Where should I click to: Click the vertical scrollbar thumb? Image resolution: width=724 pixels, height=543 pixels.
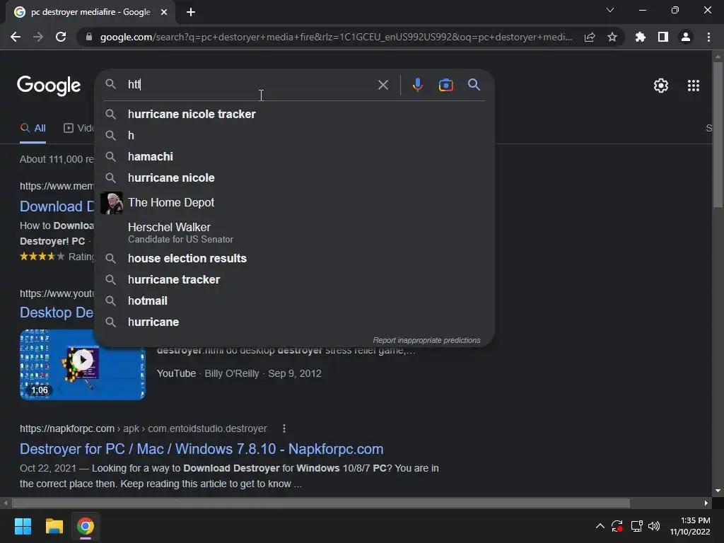[718, 135]
